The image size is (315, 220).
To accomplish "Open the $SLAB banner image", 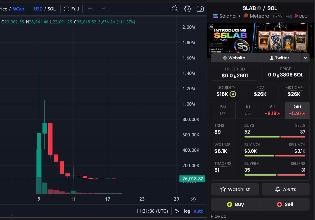I will coord(260,38).
